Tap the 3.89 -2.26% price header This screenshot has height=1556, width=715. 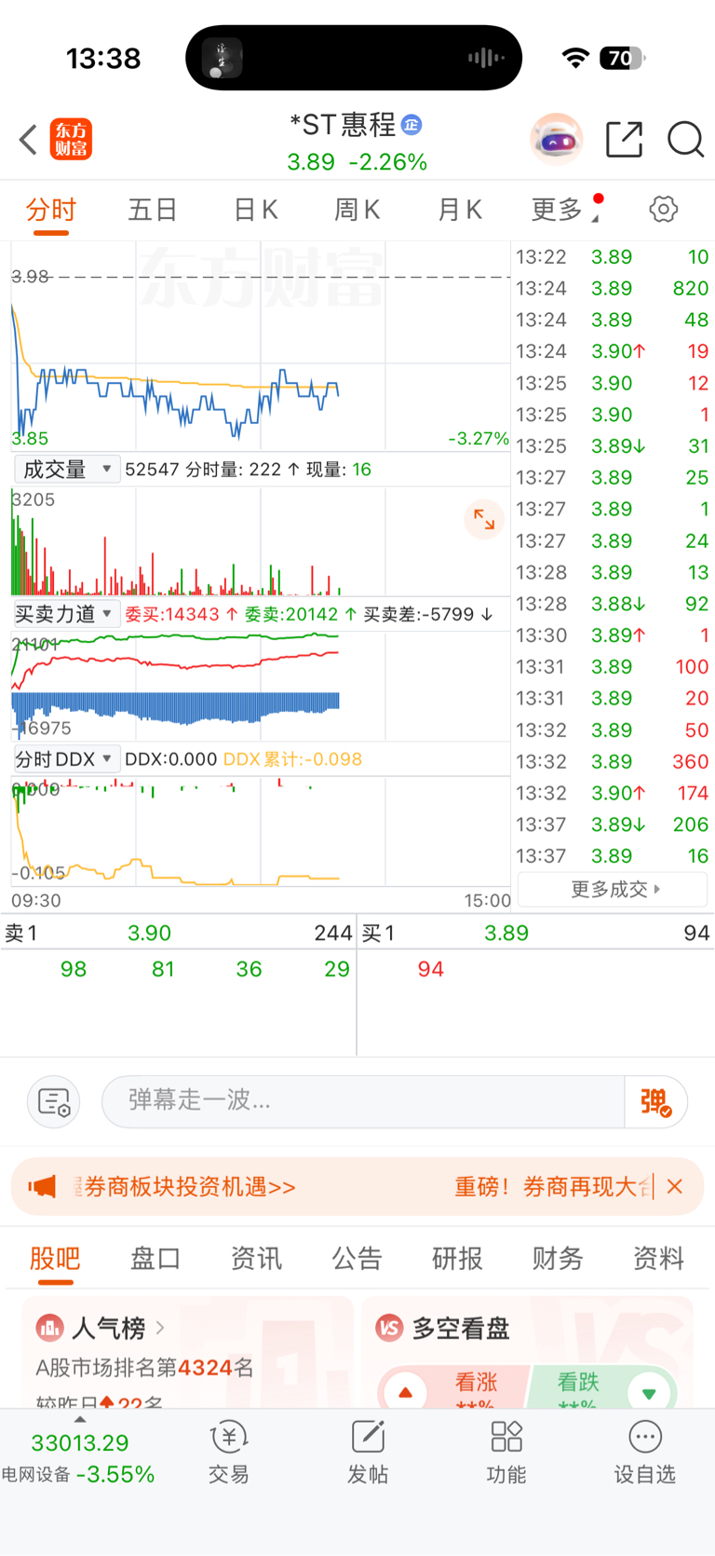pos(357,162)
